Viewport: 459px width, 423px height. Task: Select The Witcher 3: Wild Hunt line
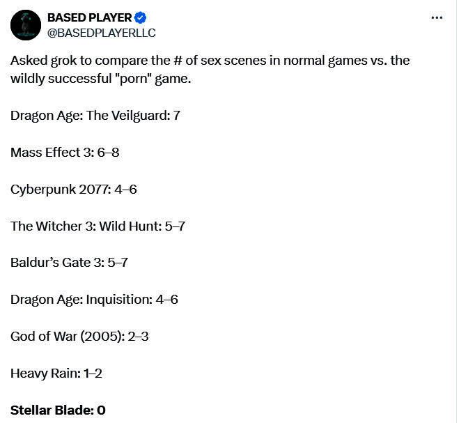pyautogui.click(x=98, y=226)
